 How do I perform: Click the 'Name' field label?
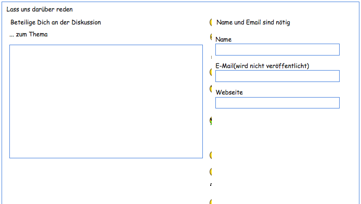224,39
